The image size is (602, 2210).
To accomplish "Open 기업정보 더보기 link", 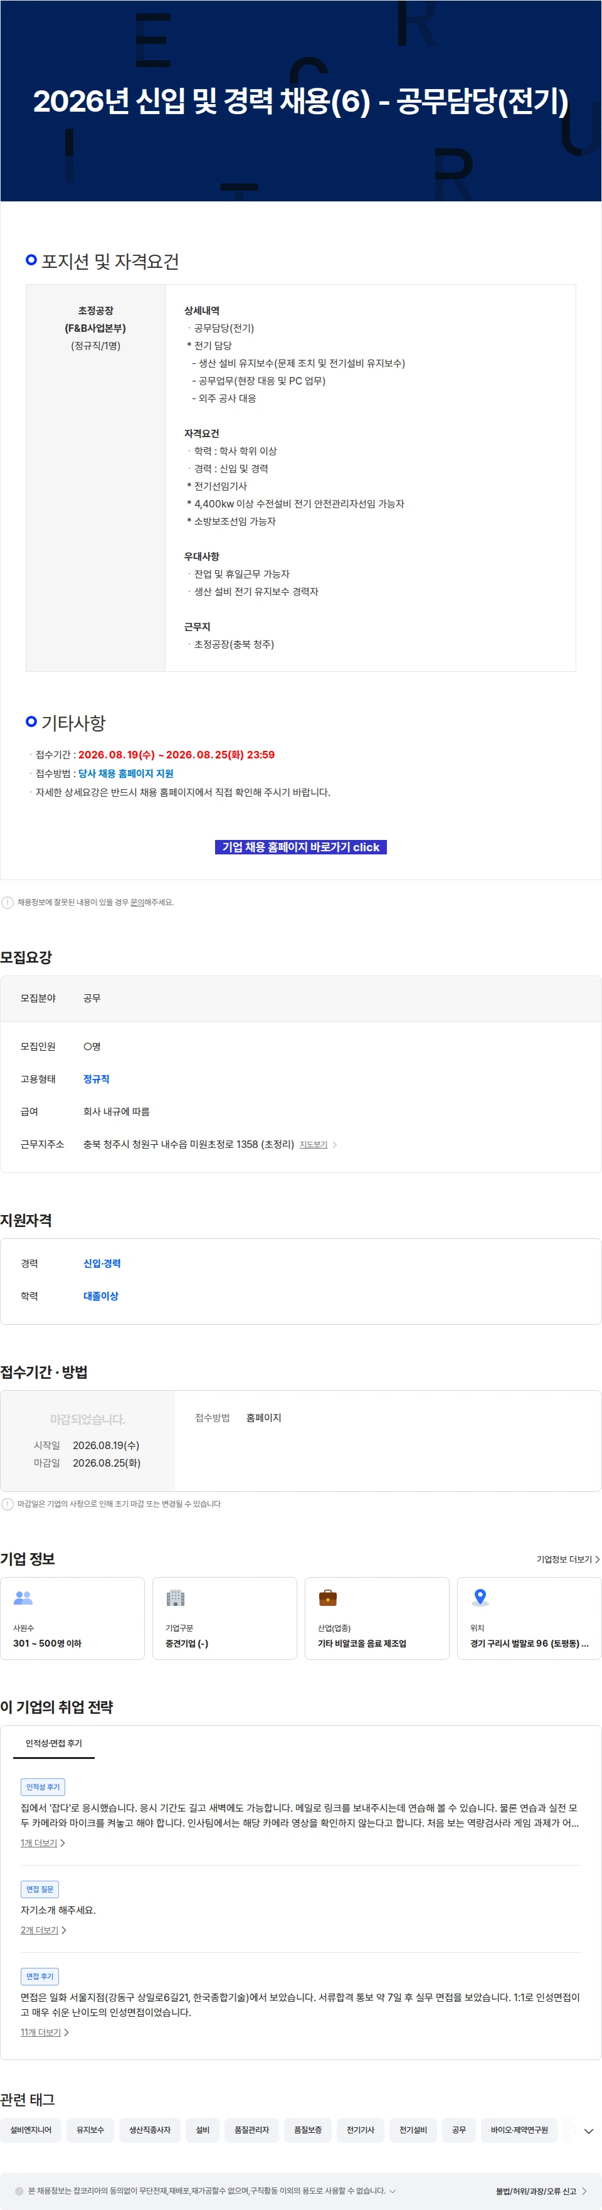I will [568, 1559].
